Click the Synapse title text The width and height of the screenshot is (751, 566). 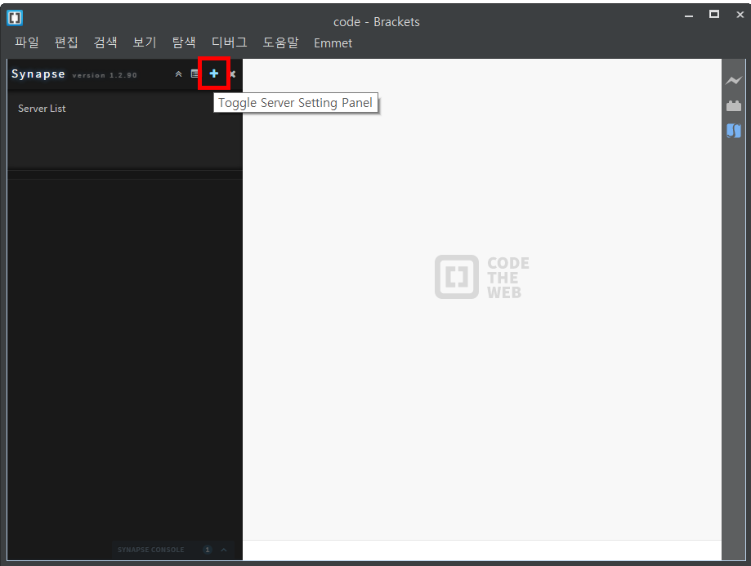(x=38, y=74)
